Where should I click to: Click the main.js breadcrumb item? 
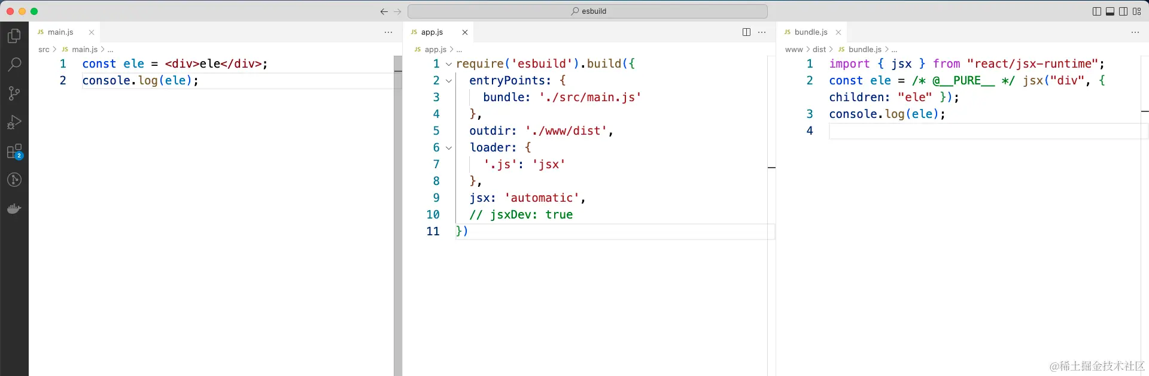pos(84,50)
